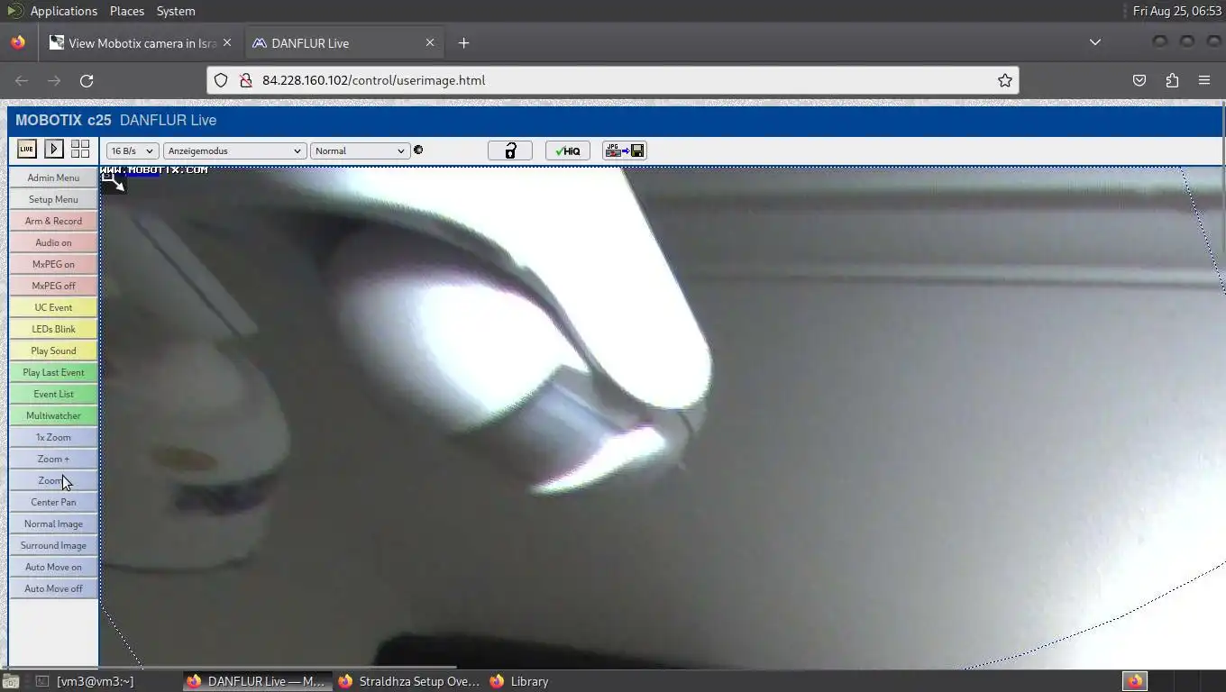Click the door unlock icon button
The height and width of the screenshot is (692, 1226).
(510, 150)
